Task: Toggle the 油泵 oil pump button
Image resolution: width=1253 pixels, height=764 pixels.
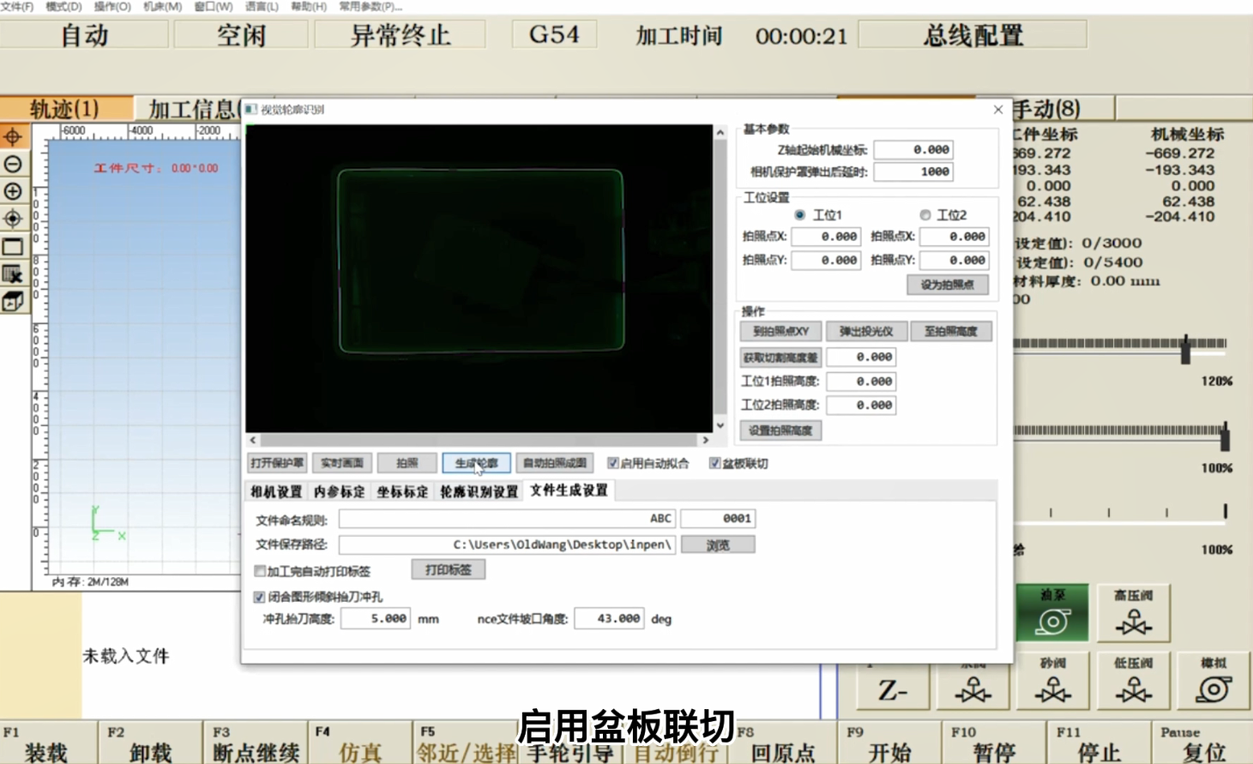Action: point(1052,613)
